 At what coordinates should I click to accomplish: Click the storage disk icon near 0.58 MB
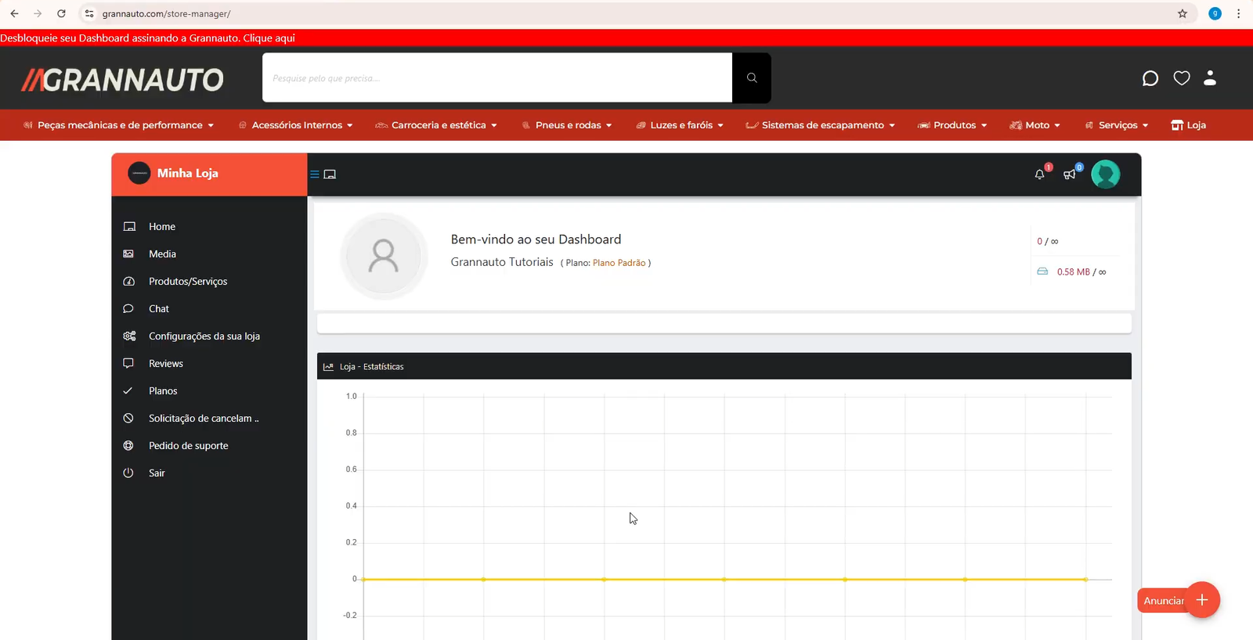point(1042,271)
